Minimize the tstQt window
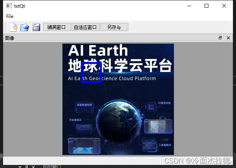The image size is (236, 168). (x=189, y=6)
